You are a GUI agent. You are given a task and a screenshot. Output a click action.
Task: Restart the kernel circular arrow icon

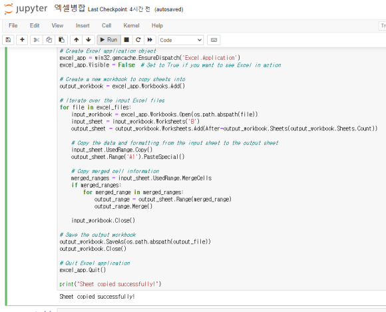[138, 40]
